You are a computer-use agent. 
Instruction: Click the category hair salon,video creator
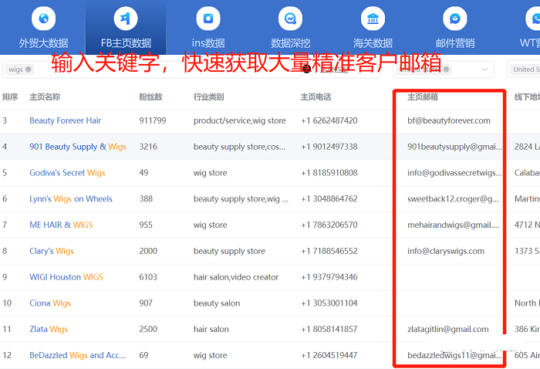(235, 277)
